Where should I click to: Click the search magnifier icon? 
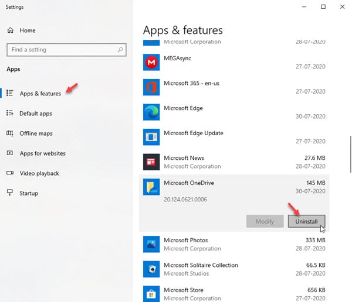tap(120, 50)
